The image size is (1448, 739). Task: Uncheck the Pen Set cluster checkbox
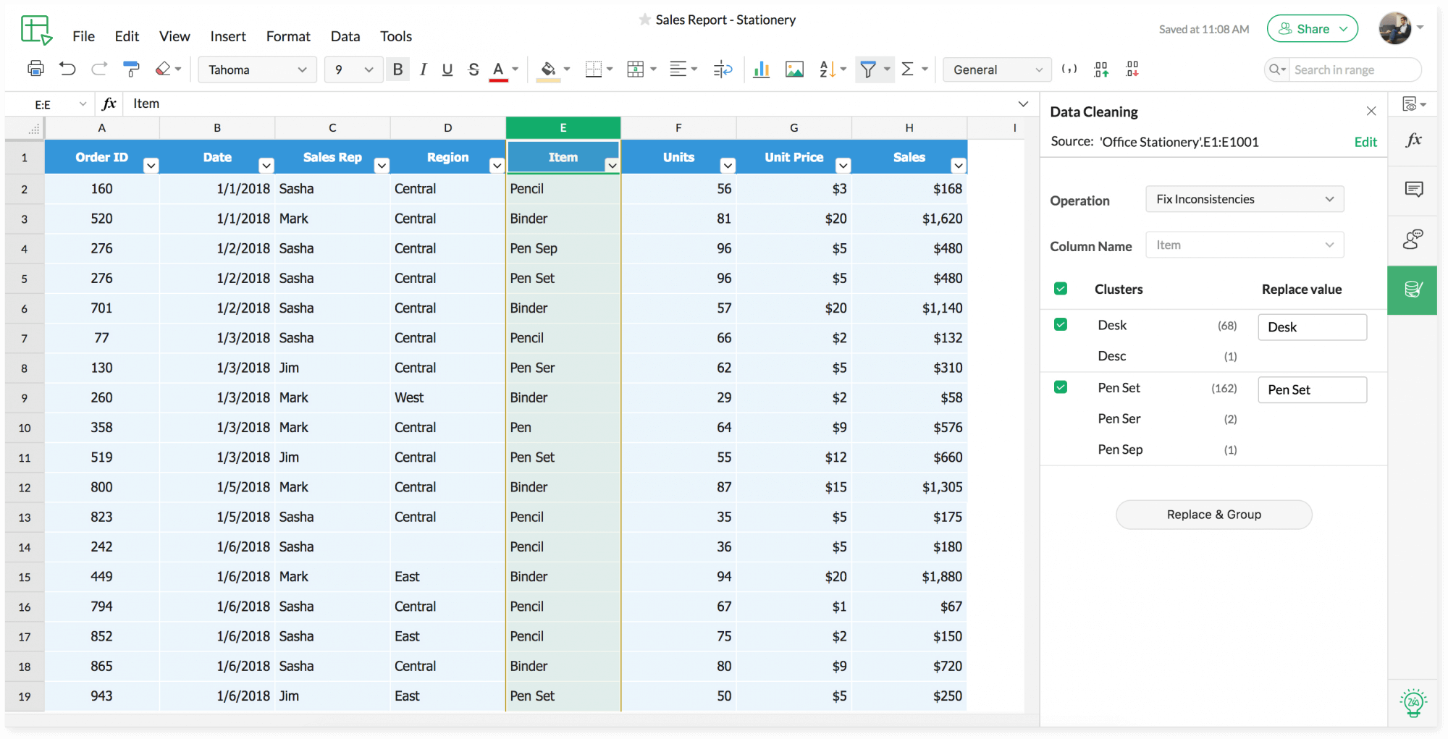1061,387
